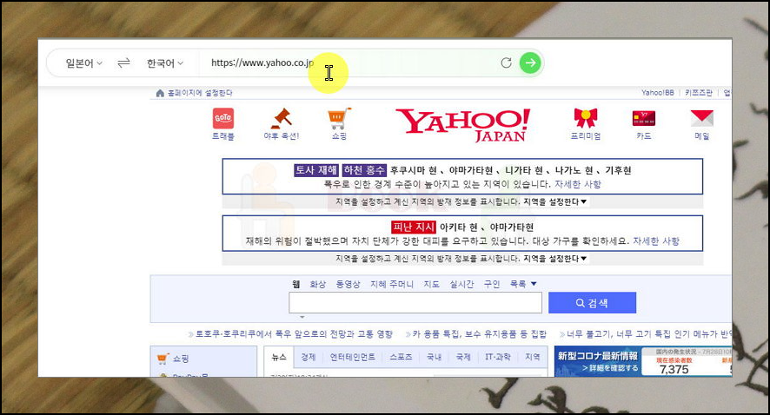This screenshot has height=415, width=770.
Task: Open the 너무 불고기 특집 headline link
Action: point(648,334)
